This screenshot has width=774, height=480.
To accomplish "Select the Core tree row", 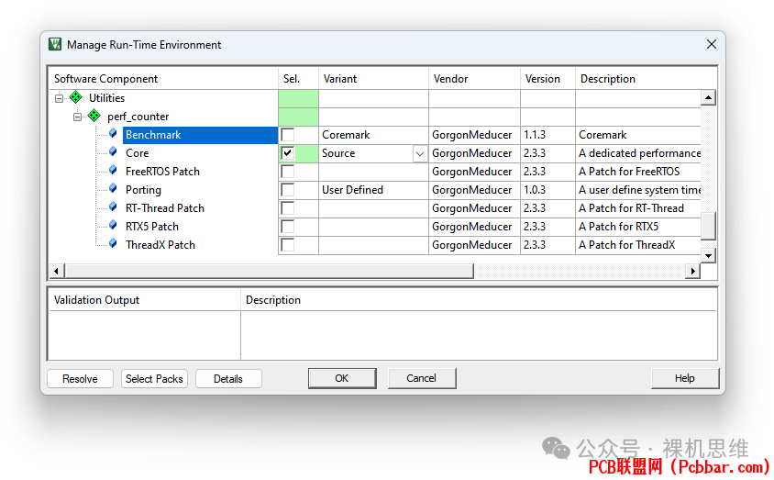I will 138,153.
